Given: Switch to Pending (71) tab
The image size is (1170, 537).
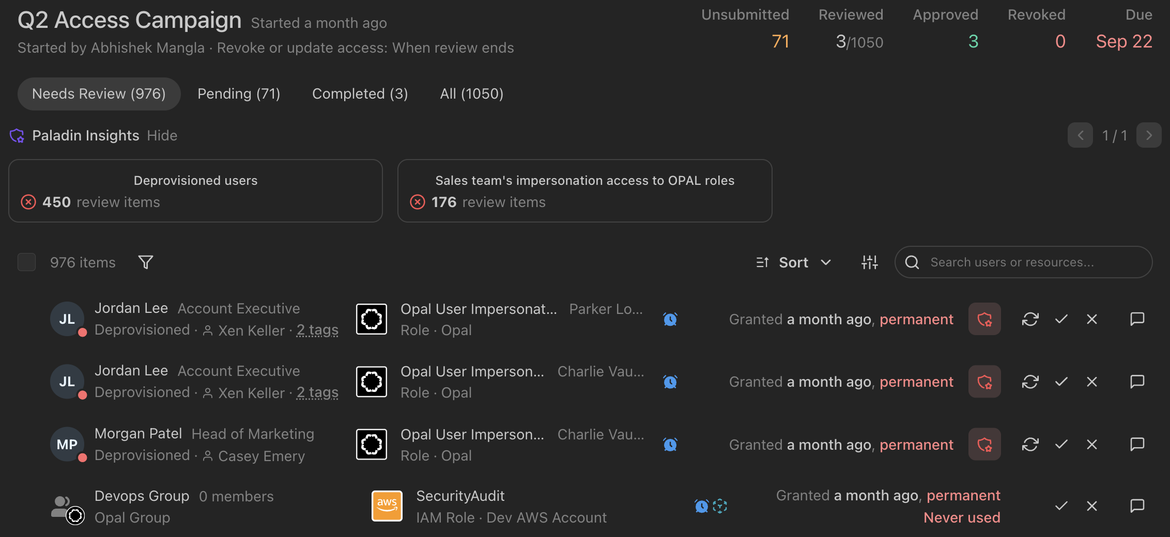Looking at the screenshot, I should [x=239, y=94].
